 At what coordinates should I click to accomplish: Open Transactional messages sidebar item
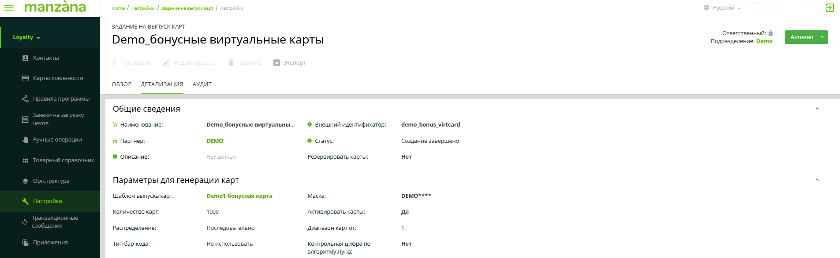point(55,222)
